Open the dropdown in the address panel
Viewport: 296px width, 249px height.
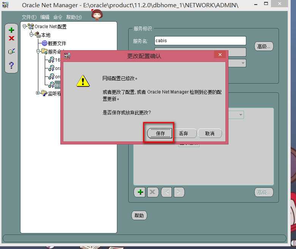[x=241, y=114]
